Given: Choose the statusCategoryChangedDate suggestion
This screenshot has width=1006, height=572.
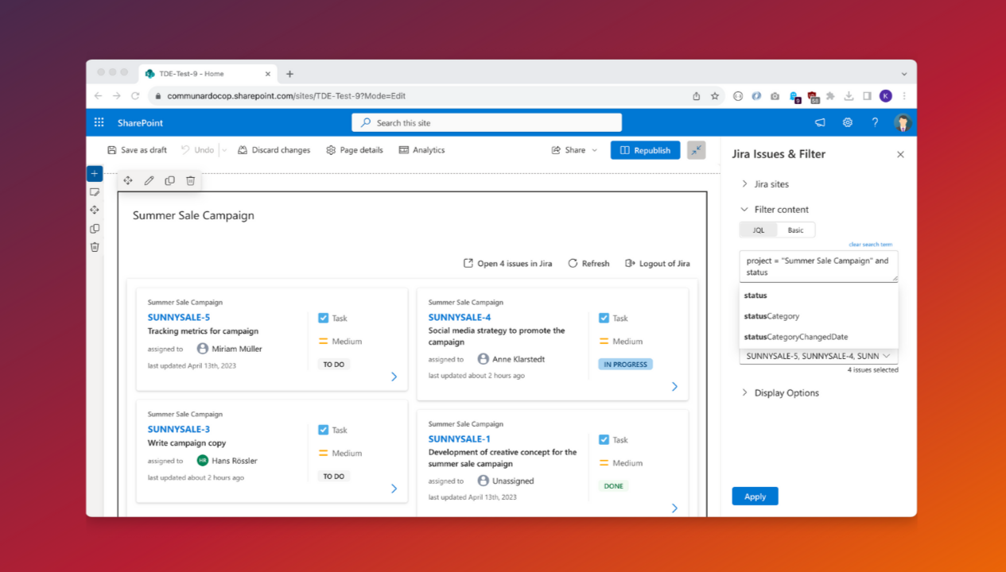Looking at the screenshot, I should pyautogui.click(x=818, y=337).
